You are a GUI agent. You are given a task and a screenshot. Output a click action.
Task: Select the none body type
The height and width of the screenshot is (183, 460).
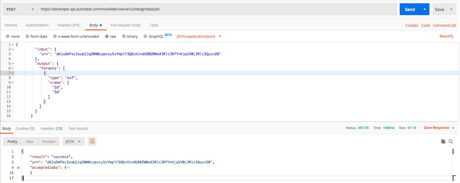click(x=13, y=37)
